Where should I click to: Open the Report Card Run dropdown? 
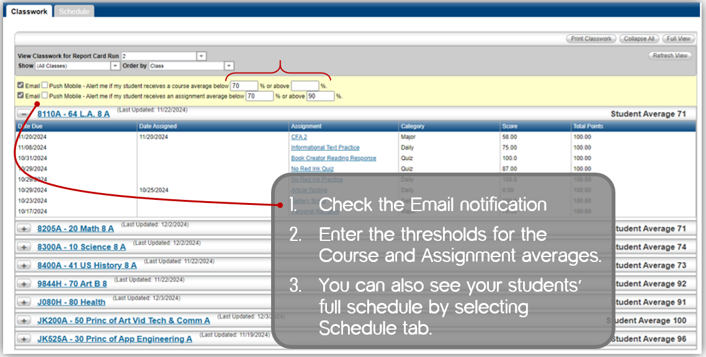coord(201,56)
